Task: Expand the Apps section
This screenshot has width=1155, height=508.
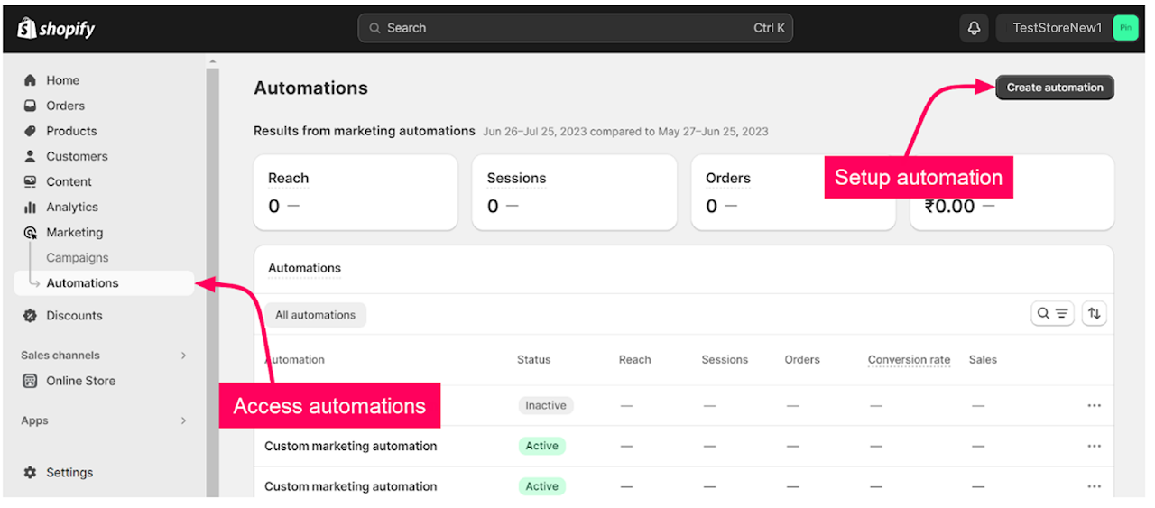Action: [183, 420]
